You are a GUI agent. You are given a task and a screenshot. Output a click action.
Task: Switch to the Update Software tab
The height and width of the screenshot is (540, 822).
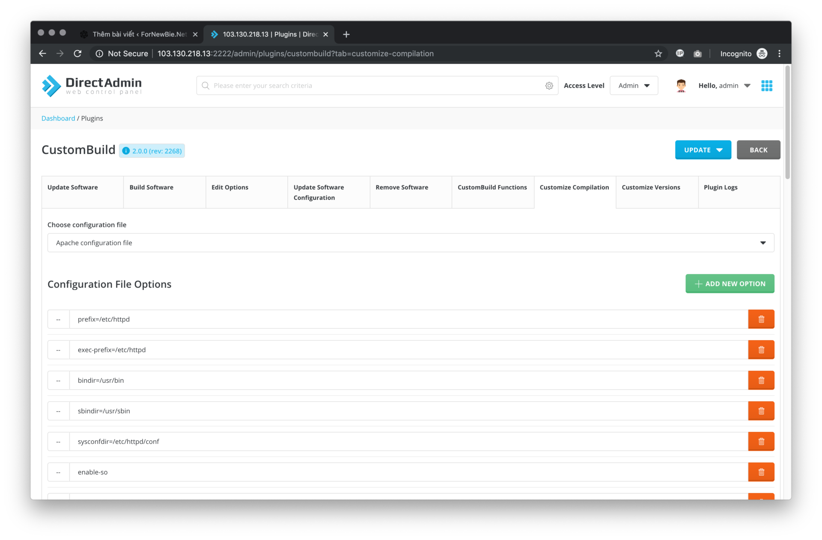(83, 192)
